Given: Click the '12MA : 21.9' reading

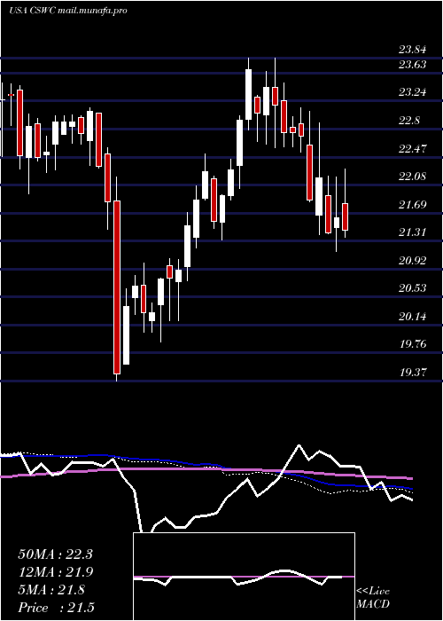Looking at the screenshot, I should 55,572.
